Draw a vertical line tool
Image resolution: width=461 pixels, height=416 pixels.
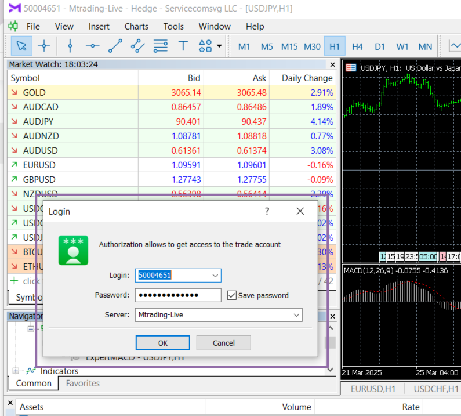coord(70,46)
